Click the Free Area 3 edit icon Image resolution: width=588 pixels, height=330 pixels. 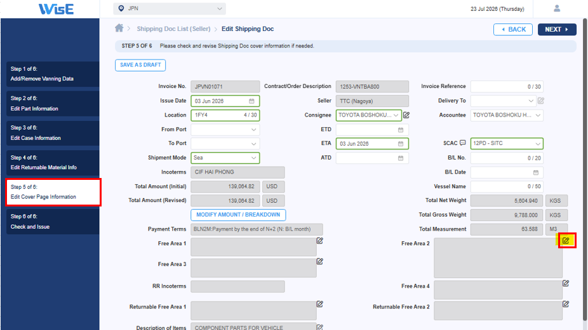[x=320, y=262]
